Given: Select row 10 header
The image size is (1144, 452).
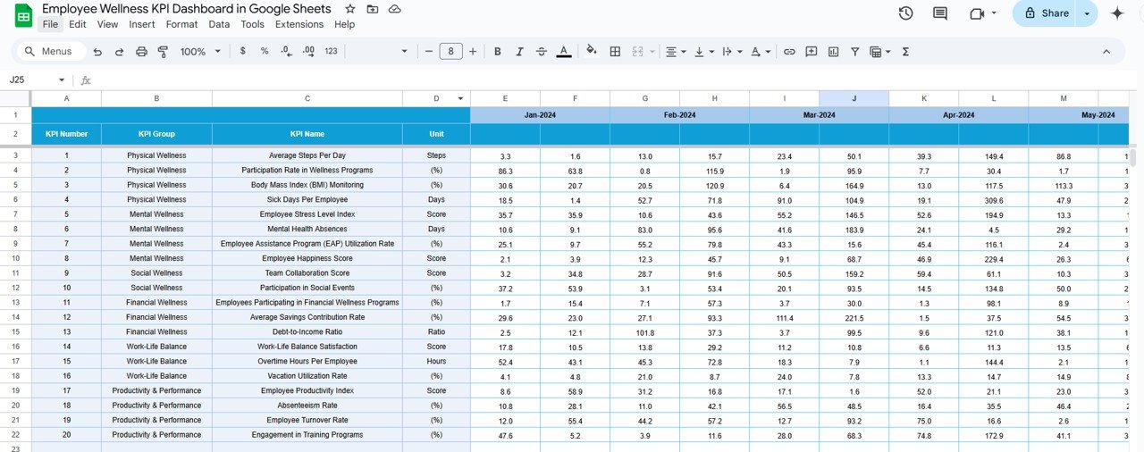Looking at the screenshot, I should click(15, 258).
